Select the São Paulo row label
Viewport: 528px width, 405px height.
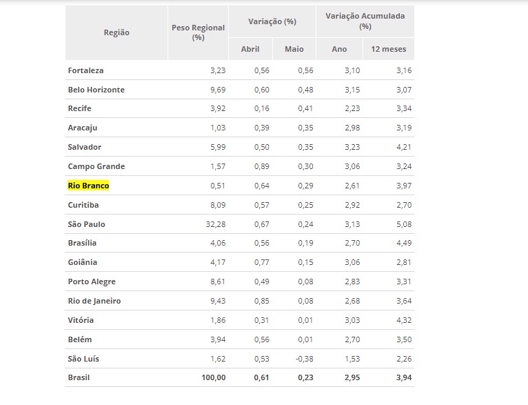(x=86, y=224)
